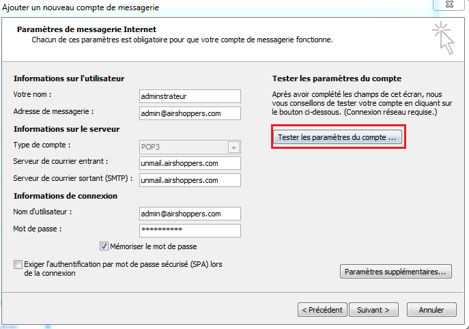Click the cursor wizard icon in header
469x329 pixels.
coord(443,38)
